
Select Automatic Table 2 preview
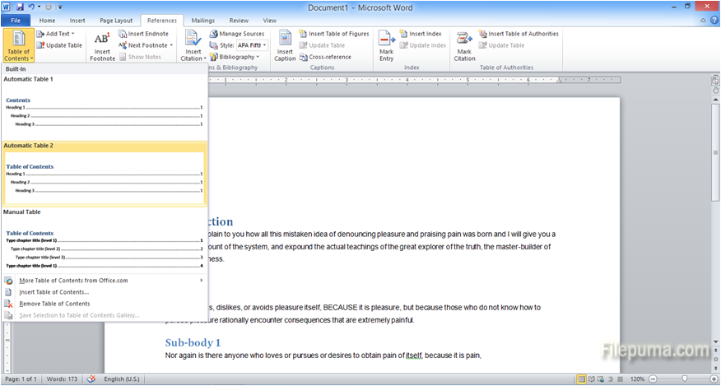click(x=104, y=179)
